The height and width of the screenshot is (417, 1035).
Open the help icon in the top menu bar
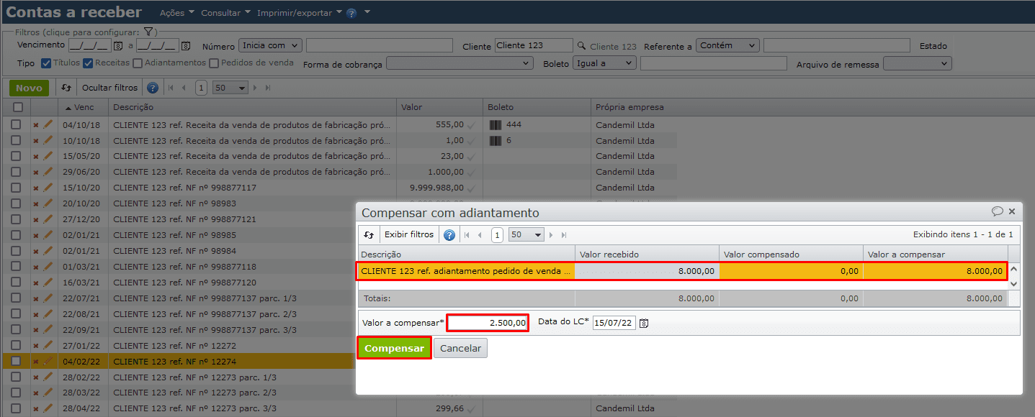tap(351, 13)
